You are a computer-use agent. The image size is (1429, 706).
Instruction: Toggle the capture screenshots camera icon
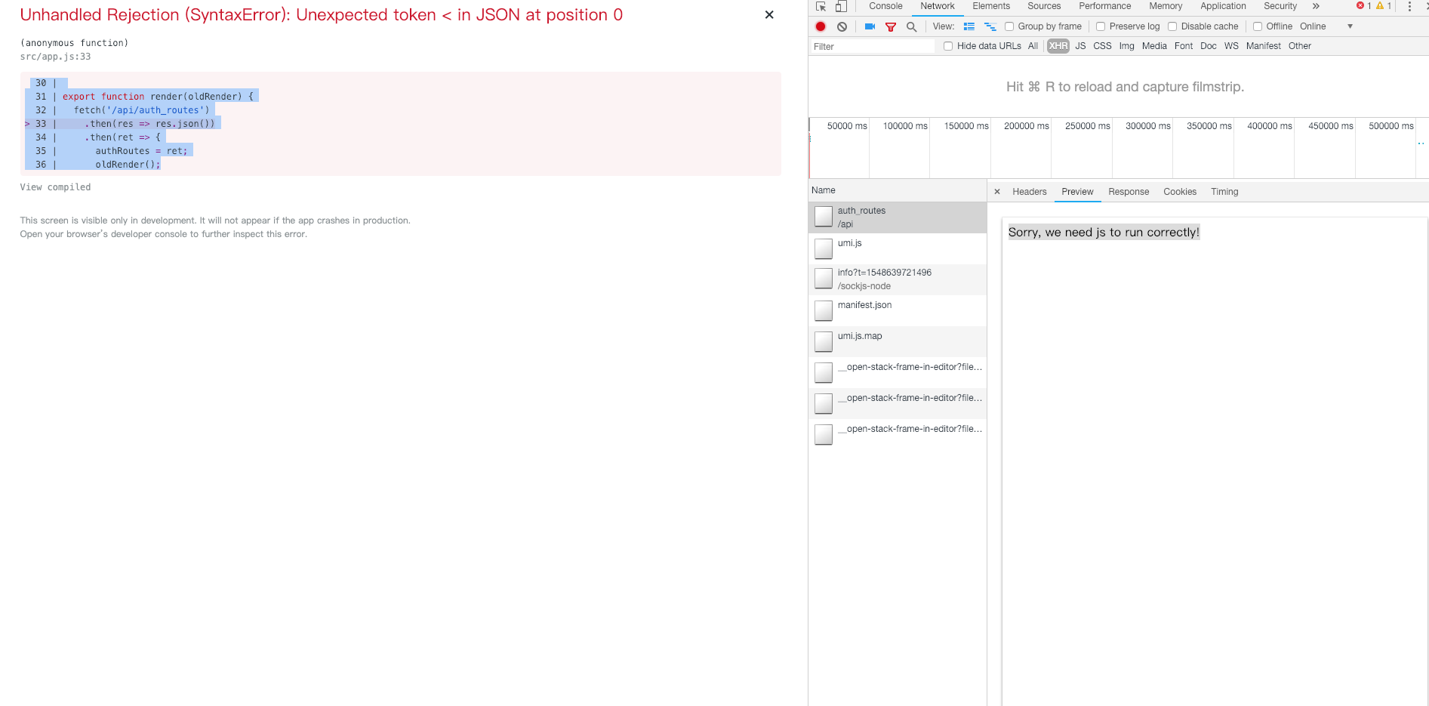pos(870,26)
